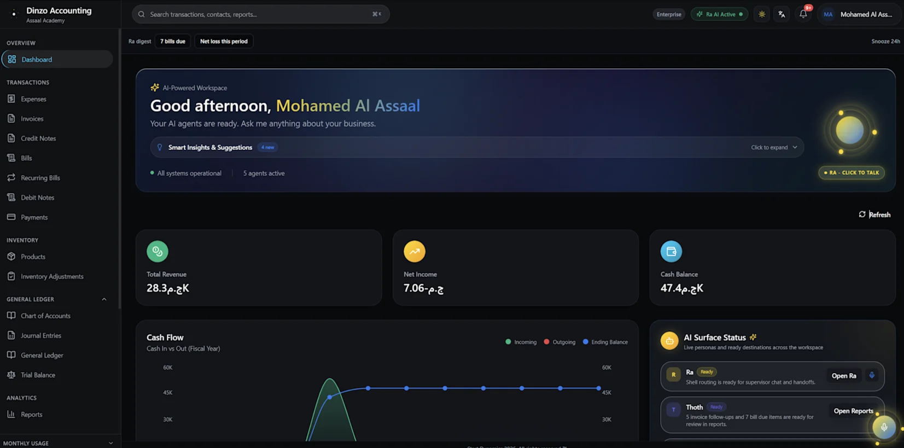Click the microphone icon beside Open Ra

[872, 376]
